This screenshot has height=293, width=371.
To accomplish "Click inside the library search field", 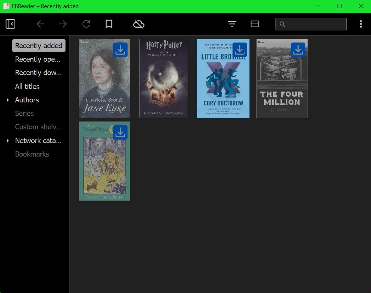I will click(x=311, y=24).
